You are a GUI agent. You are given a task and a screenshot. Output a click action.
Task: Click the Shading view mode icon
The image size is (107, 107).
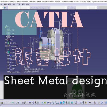click(66, 103)
